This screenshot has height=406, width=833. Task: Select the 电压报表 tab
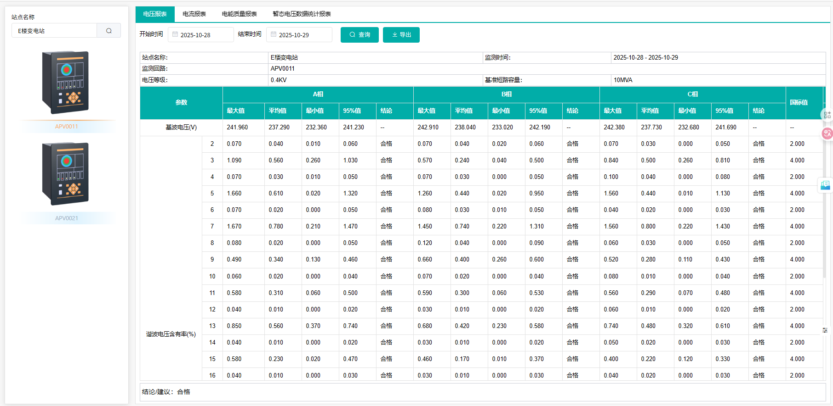(x=155, y=14)
